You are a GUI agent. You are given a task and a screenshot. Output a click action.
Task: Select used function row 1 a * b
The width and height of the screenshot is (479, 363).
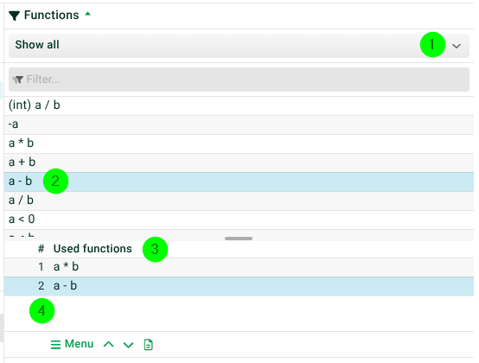[239, 267]
